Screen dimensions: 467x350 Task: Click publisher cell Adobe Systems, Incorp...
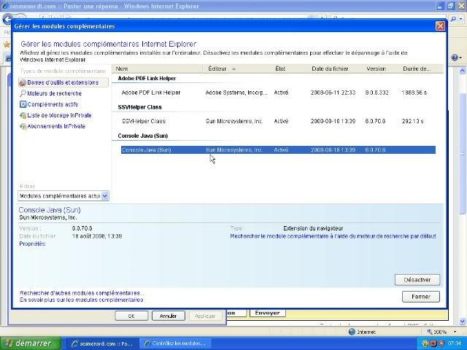(x=236, y=93)
